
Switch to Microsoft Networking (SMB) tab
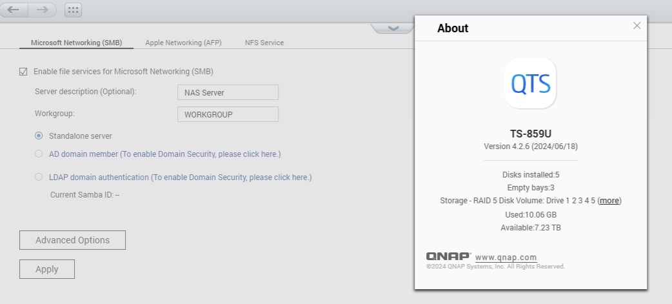point(76,43)
